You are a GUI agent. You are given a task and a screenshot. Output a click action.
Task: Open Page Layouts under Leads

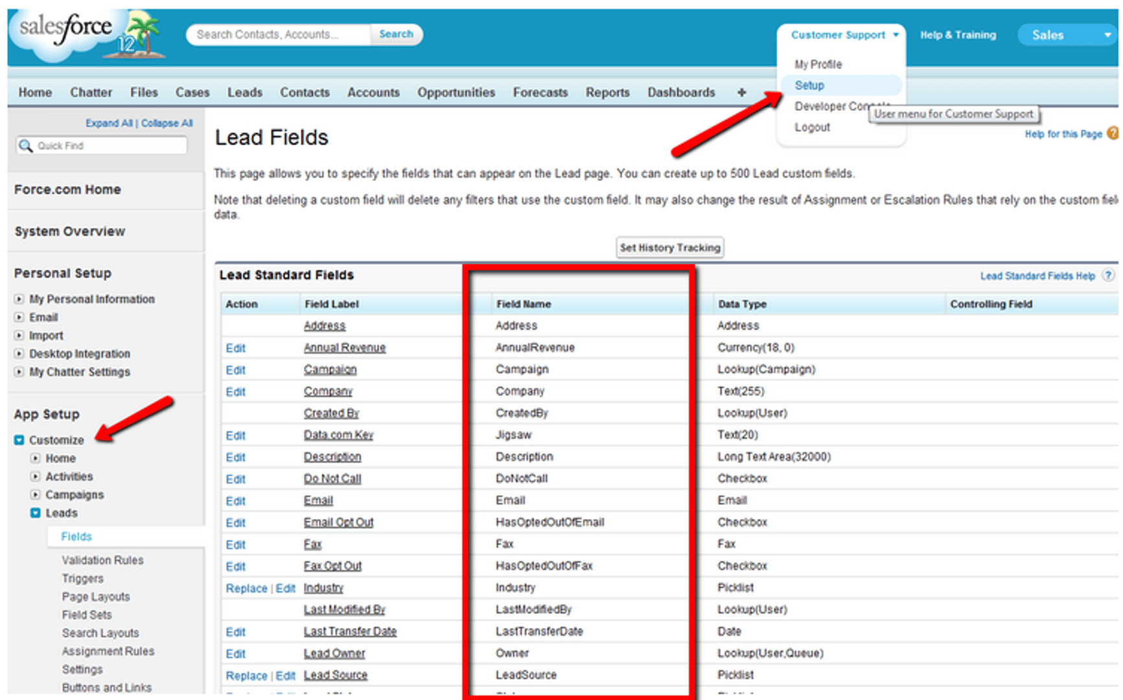(96, 596)
